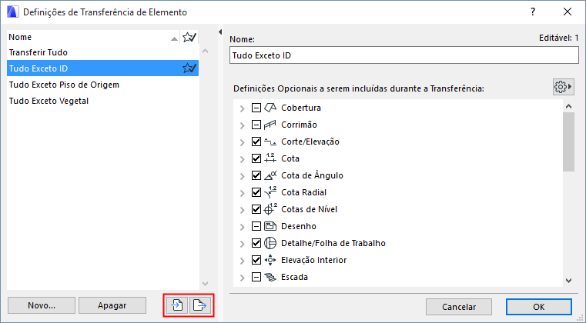Expand the Elevação Interior entry

tap(243, 260)
